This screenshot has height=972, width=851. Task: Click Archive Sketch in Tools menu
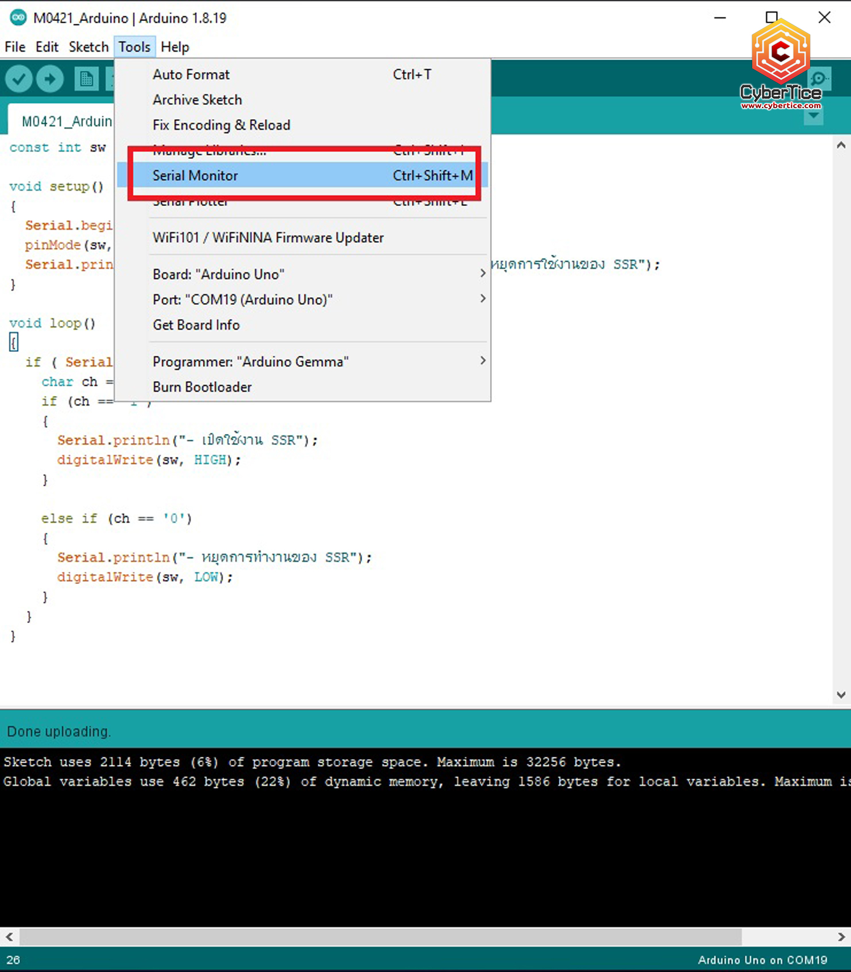pyautogui.click(x=197, y=100)
